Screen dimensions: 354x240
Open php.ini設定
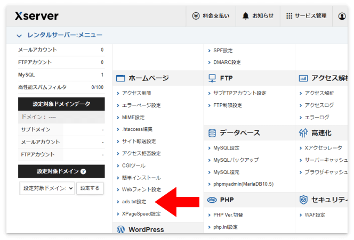226,227
